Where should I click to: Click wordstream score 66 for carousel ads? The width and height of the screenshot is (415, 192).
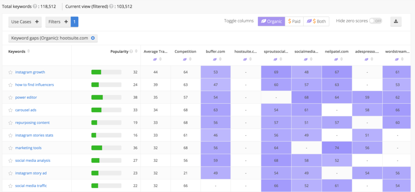pos(398,110)
